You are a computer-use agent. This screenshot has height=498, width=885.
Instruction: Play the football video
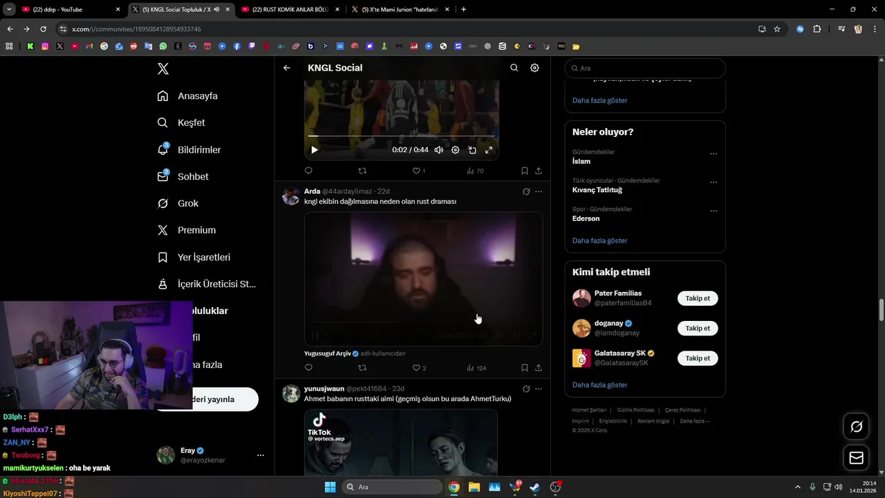315,149
